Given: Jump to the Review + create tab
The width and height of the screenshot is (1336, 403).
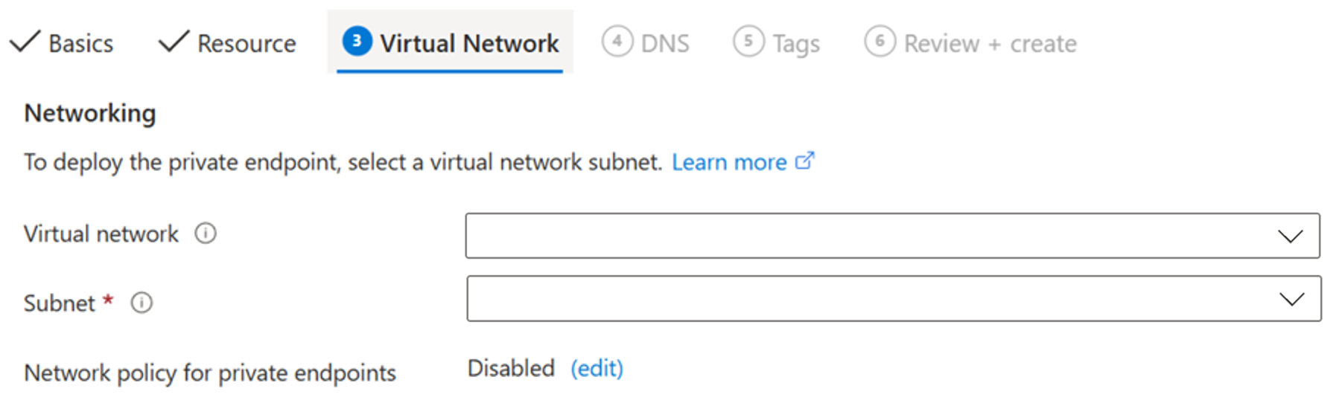Looking at the screenshot, I should coord(970,42).
